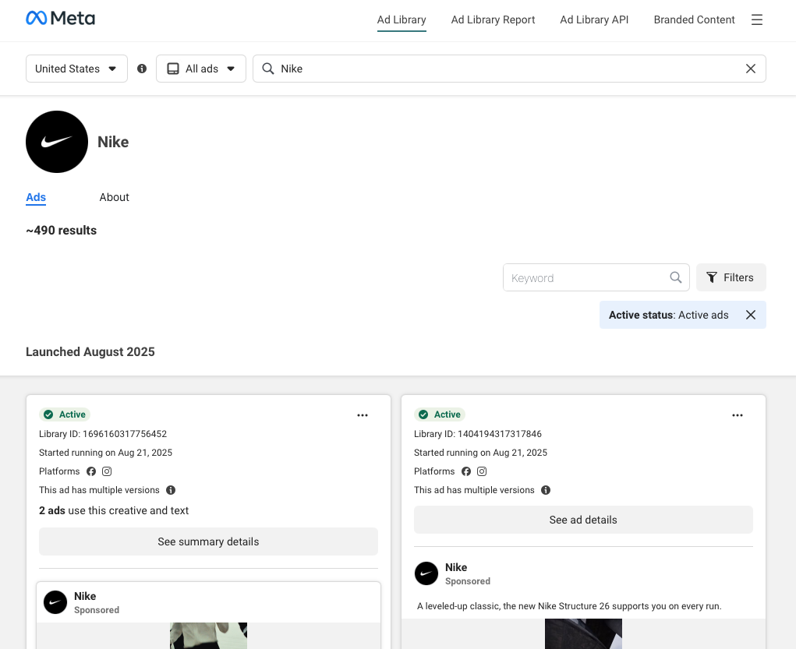Click 'Library ID: 1404194317317846' text

(478, 434)
